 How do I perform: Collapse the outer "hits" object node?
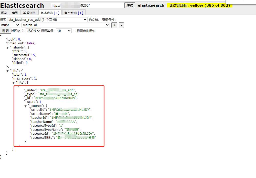click(7, 71)
